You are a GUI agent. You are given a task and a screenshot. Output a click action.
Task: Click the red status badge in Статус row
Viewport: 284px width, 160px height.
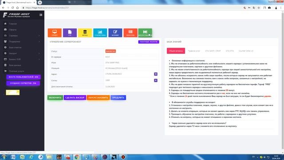(110, 51)
